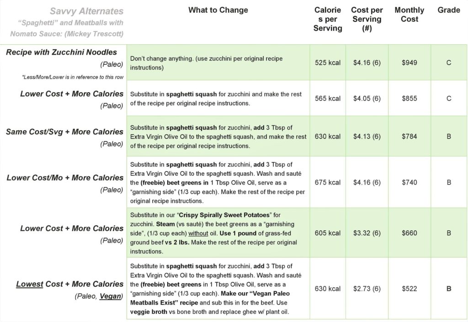Screen dimensions: 468x322
Task: Select the "Grade" column header
Action: (x=449, y=10)
